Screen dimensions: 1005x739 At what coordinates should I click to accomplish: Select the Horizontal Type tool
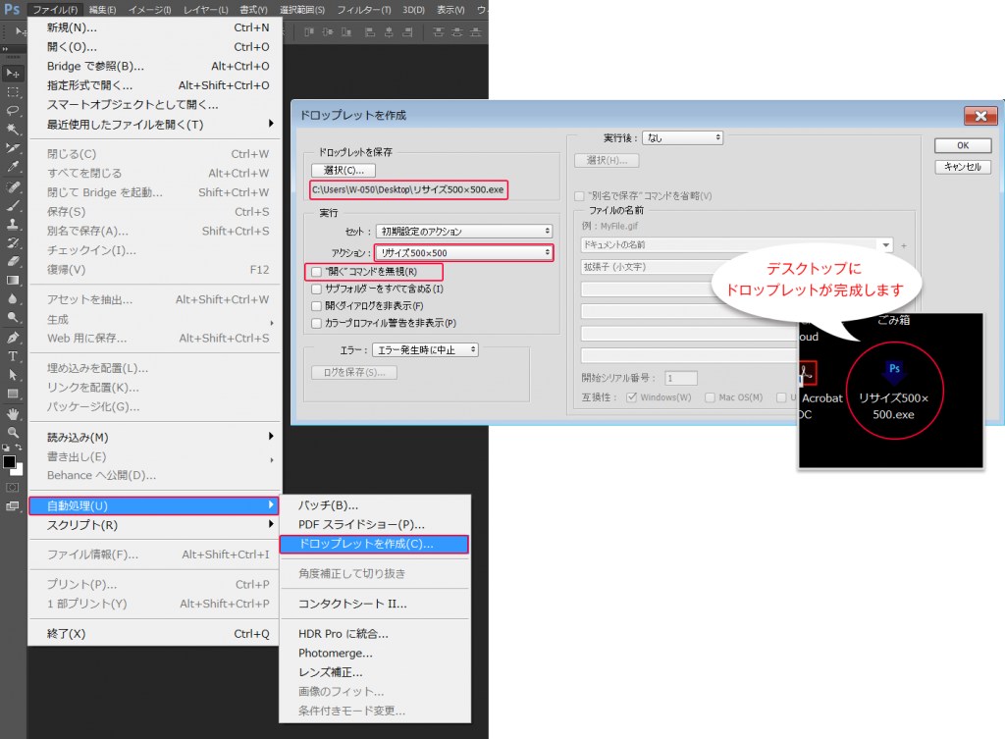13,356
